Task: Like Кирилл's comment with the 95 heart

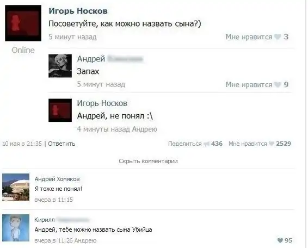Action: pos(280,240)
